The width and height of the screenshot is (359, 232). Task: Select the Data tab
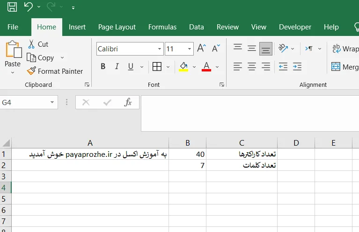click(197, 27)
